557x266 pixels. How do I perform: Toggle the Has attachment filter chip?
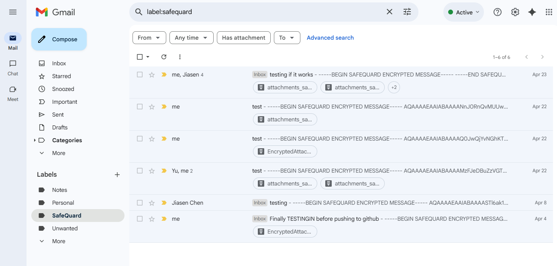(244, 38)
